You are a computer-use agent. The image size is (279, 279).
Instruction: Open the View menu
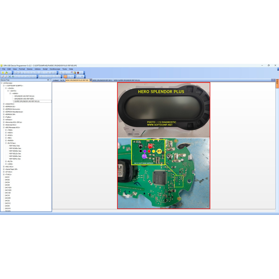15,69
